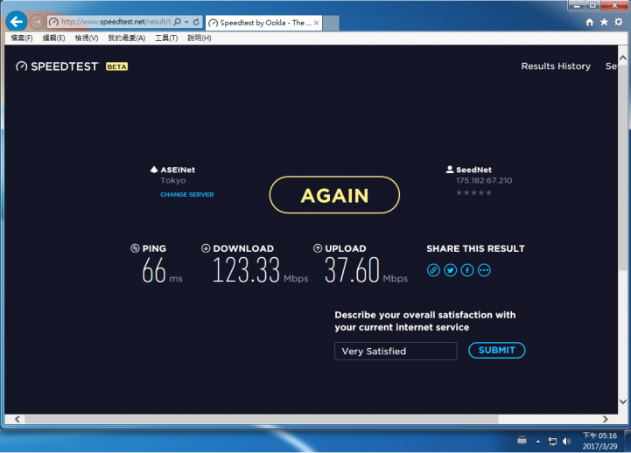Click the 37.60 upload value
Viewport: 631px width, 453px height.
click(352, 270)
